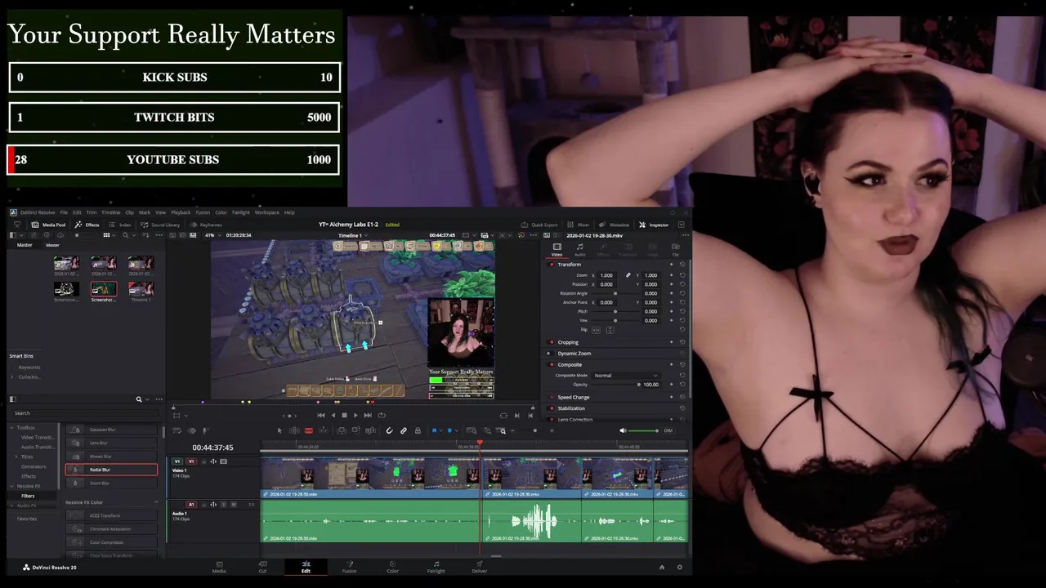Toggle the Composite section enable switch
The image size is (1046, 588).
[x=551, y=364]
